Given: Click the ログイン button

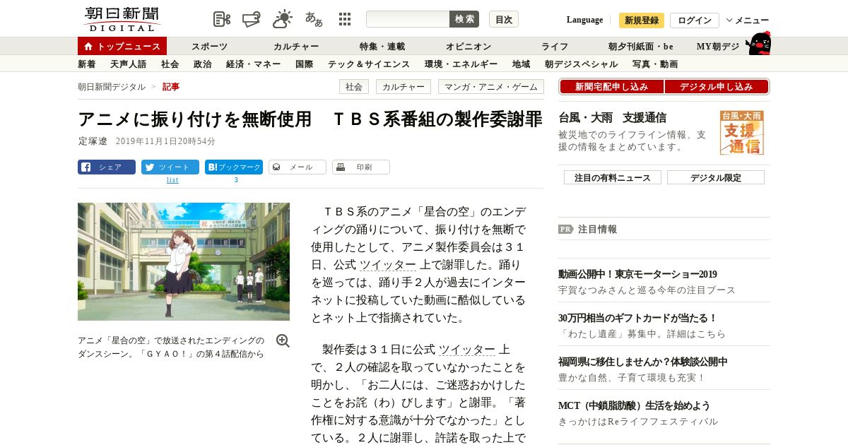Looking at the screenshot, I should (695, 20).
